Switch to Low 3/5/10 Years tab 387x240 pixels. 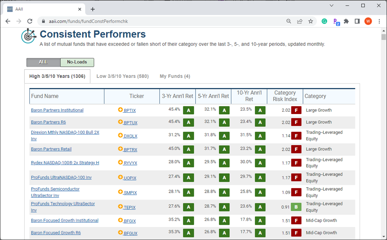click(x=122, y=76)
